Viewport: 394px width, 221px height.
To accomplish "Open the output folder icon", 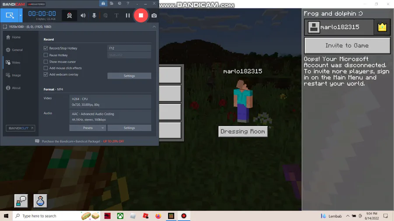I will click(x=111, y=3).
